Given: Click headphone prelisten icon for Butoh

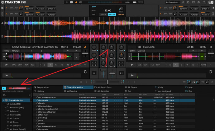Looking at the screenshot, I should tap(37, 103).
